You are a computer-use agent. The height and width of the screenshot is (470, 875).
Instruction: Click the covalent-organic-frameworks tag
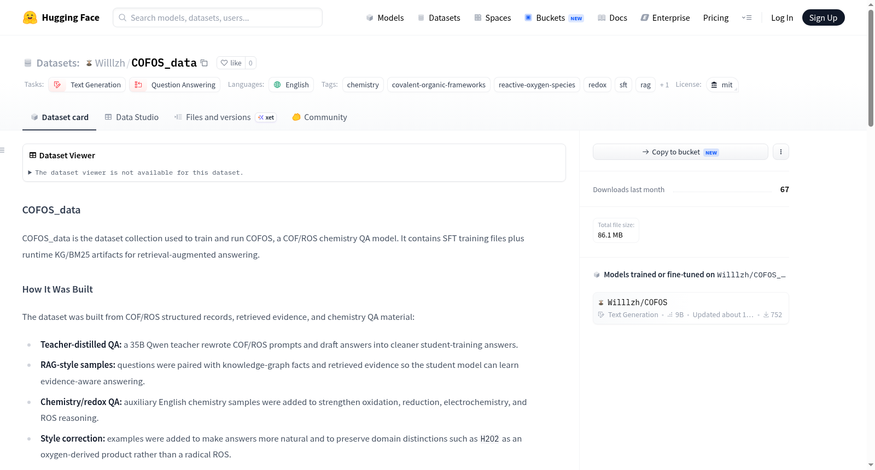[x=439, y=85]
